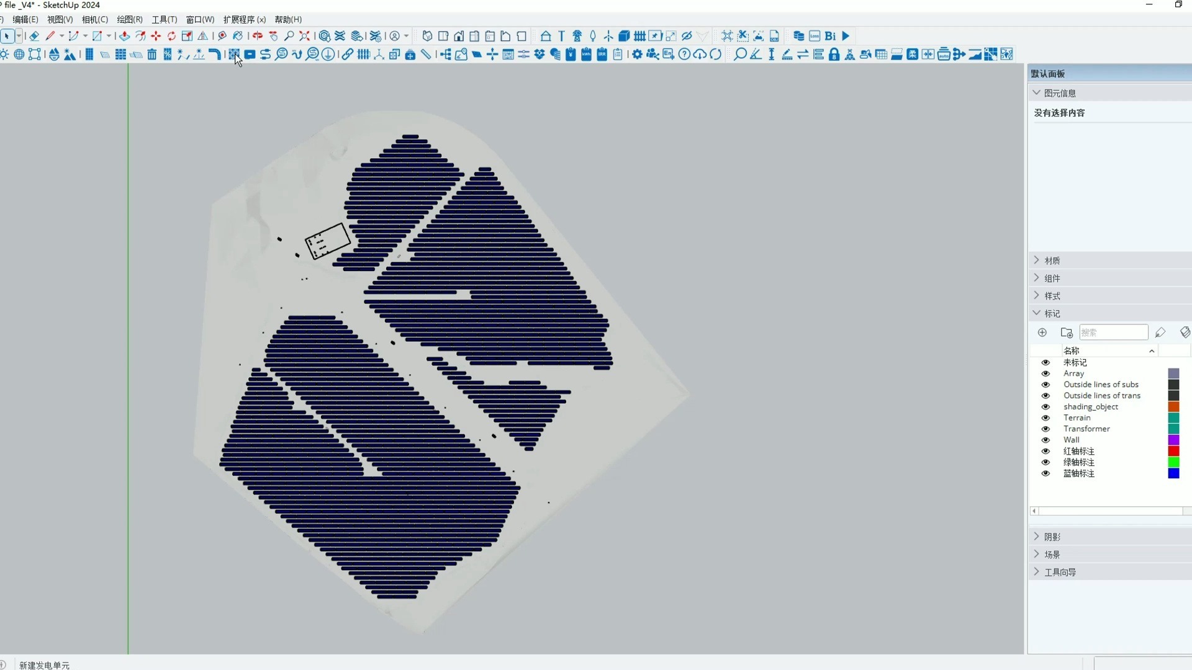1192x670 pixels.
Task: Select the Eraser tool in toolbar
Action: (x=34, y=36)
